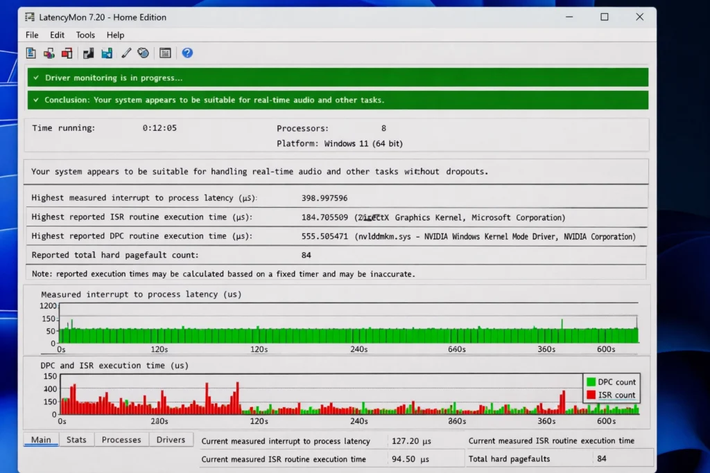Image resolution: width=710 pixels, height=473 pixels.
Task: Click the 860s label on the DPC/ISR chart axis
Action: pyautogui.click(x=457, y=421)
